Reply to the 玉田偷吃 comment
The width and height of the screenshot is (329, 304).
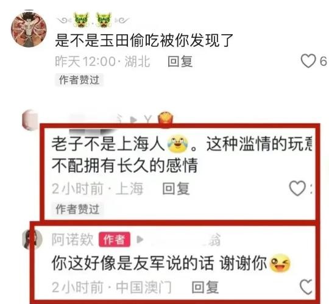180,62
